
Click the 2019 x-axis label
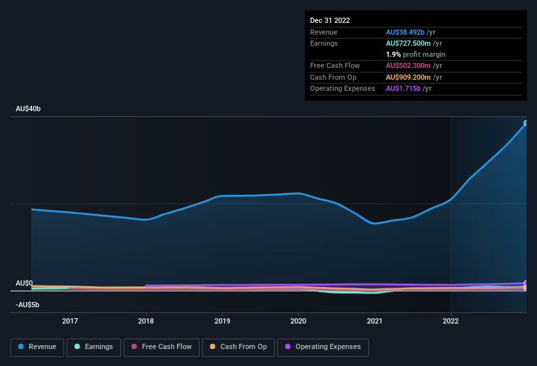[222, 321]
